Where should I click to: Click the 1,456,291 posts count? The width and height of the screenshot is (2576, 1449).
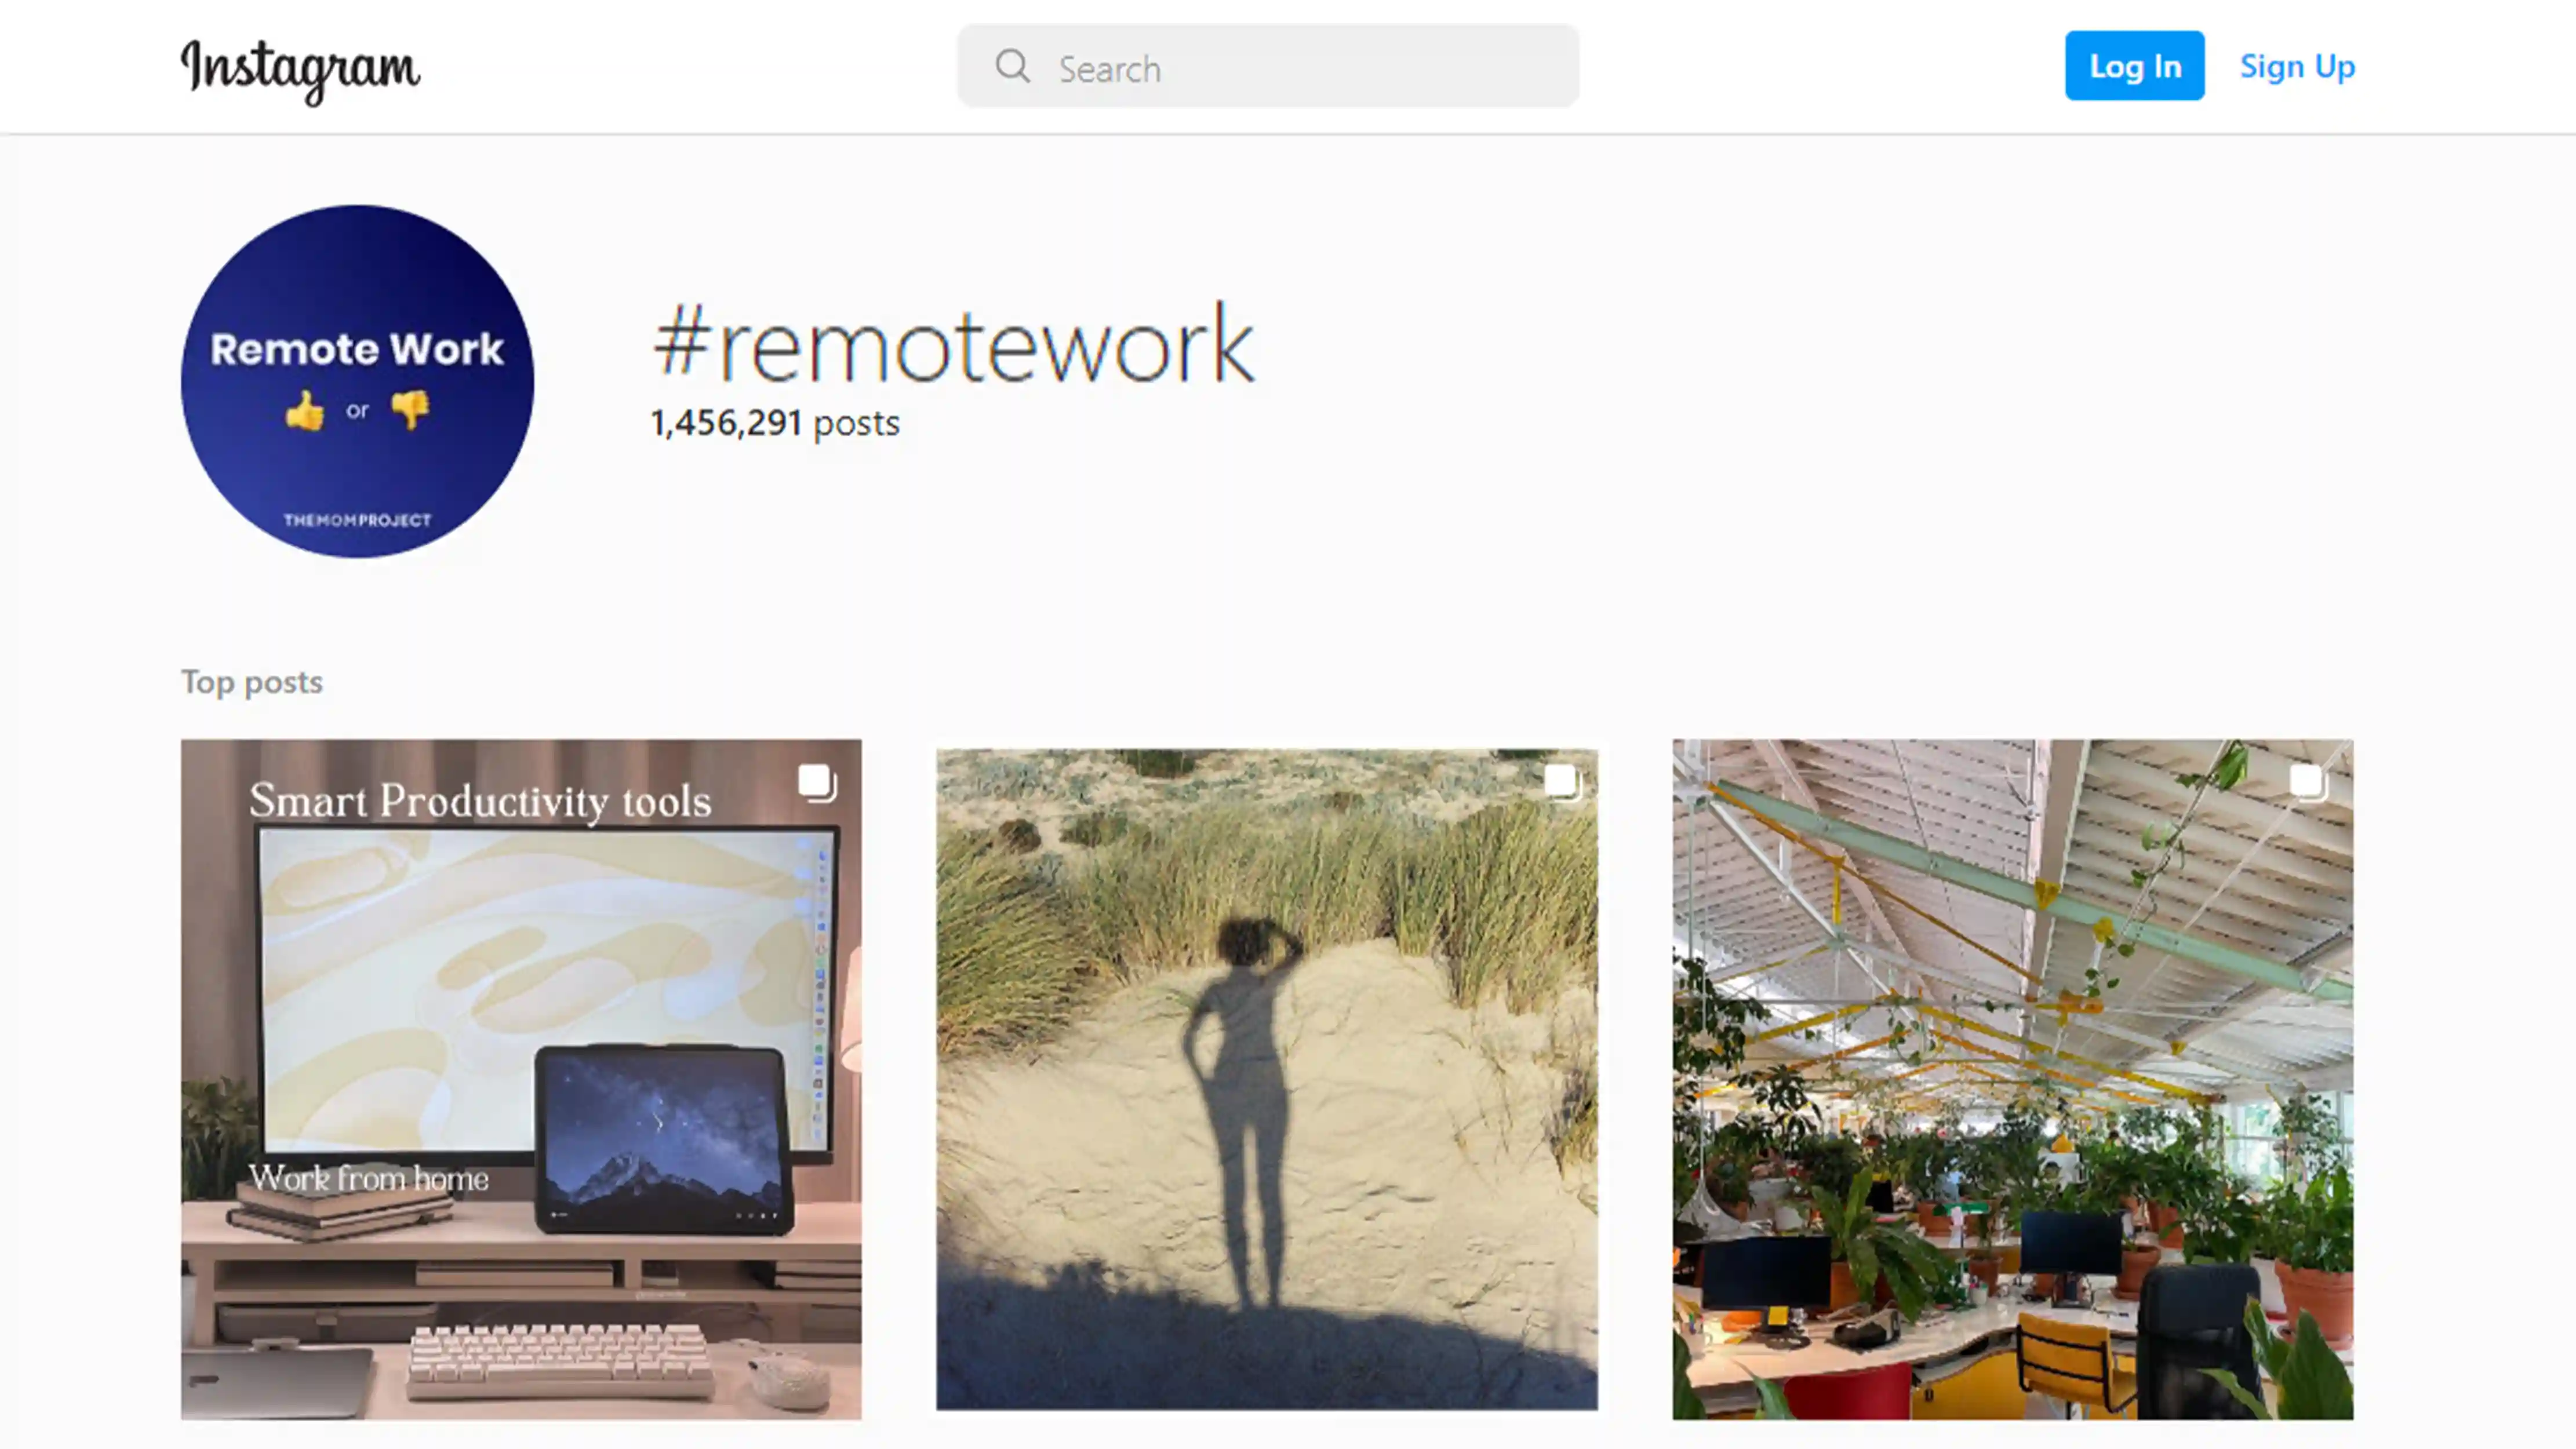point(775,423)
